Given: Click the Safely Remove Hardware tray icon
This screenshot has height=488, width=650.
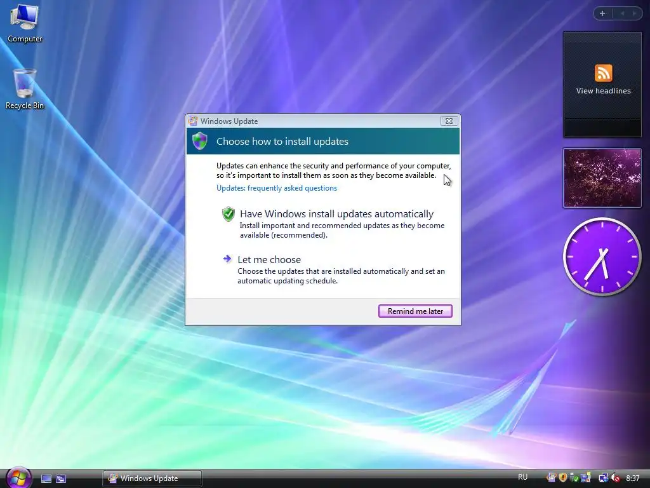Looking at the screenshot, I should [x=574, y=478].
